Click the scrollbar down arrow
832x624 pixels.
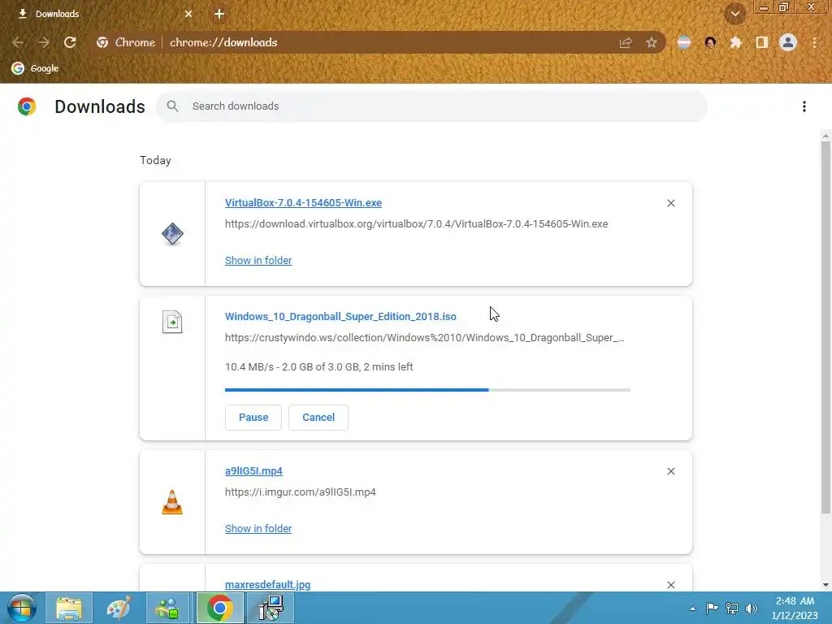(825, 585)
